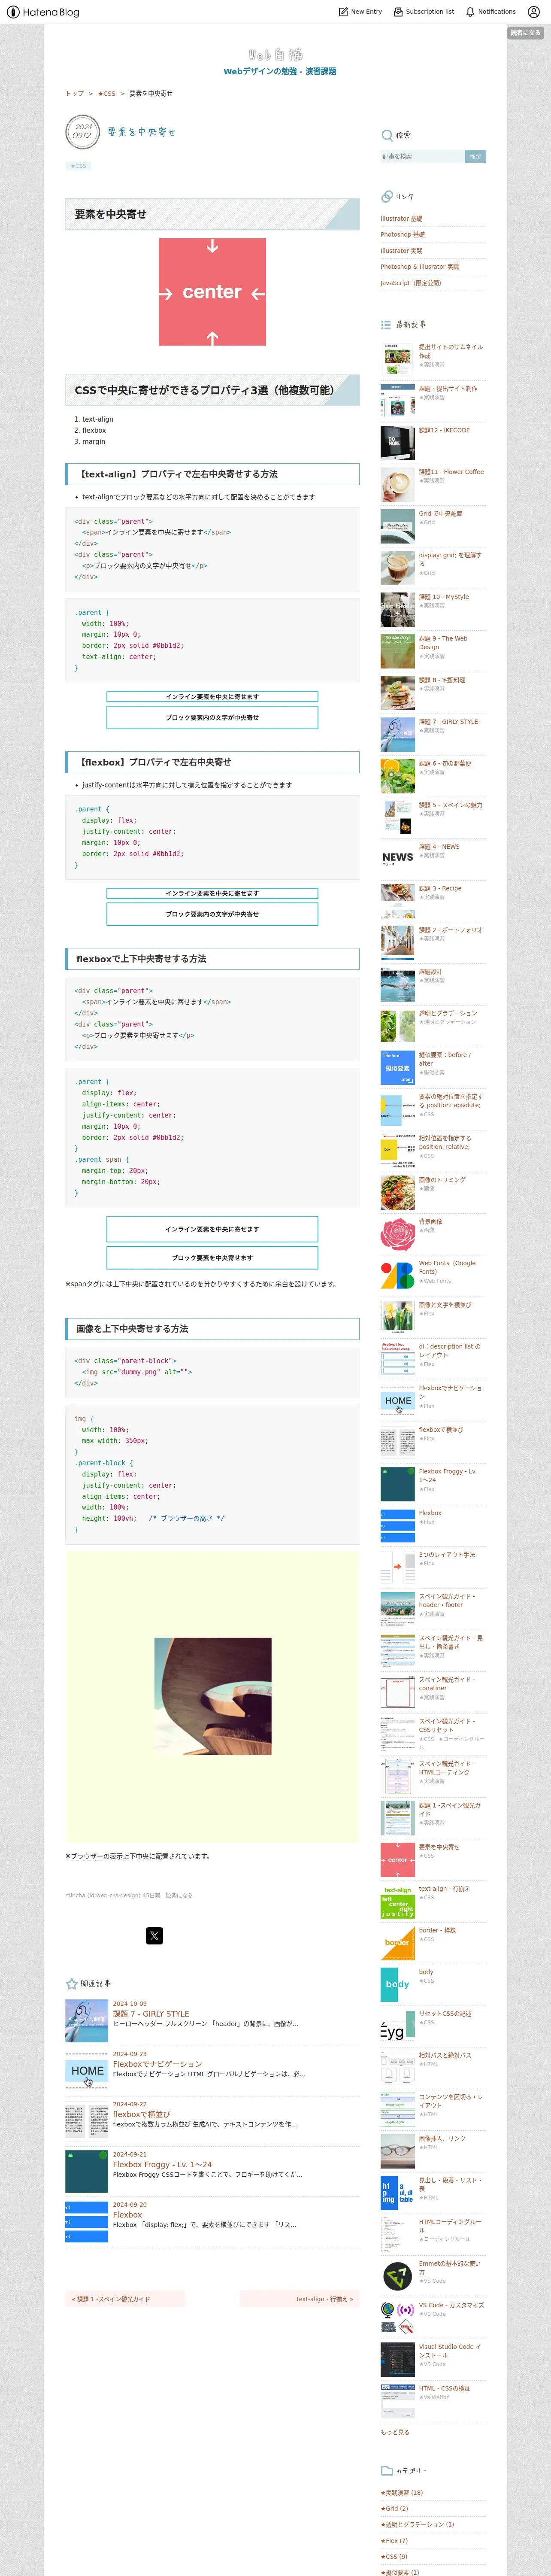Open ★CSS in the breadcrumb
This screenshot has height=2576, width=551.
(107, 93)
